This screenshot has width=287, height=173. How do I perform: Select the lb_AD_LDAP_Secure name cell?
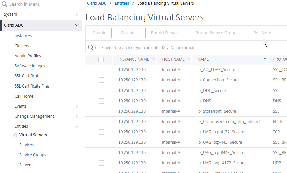click(x=216, y=70)
